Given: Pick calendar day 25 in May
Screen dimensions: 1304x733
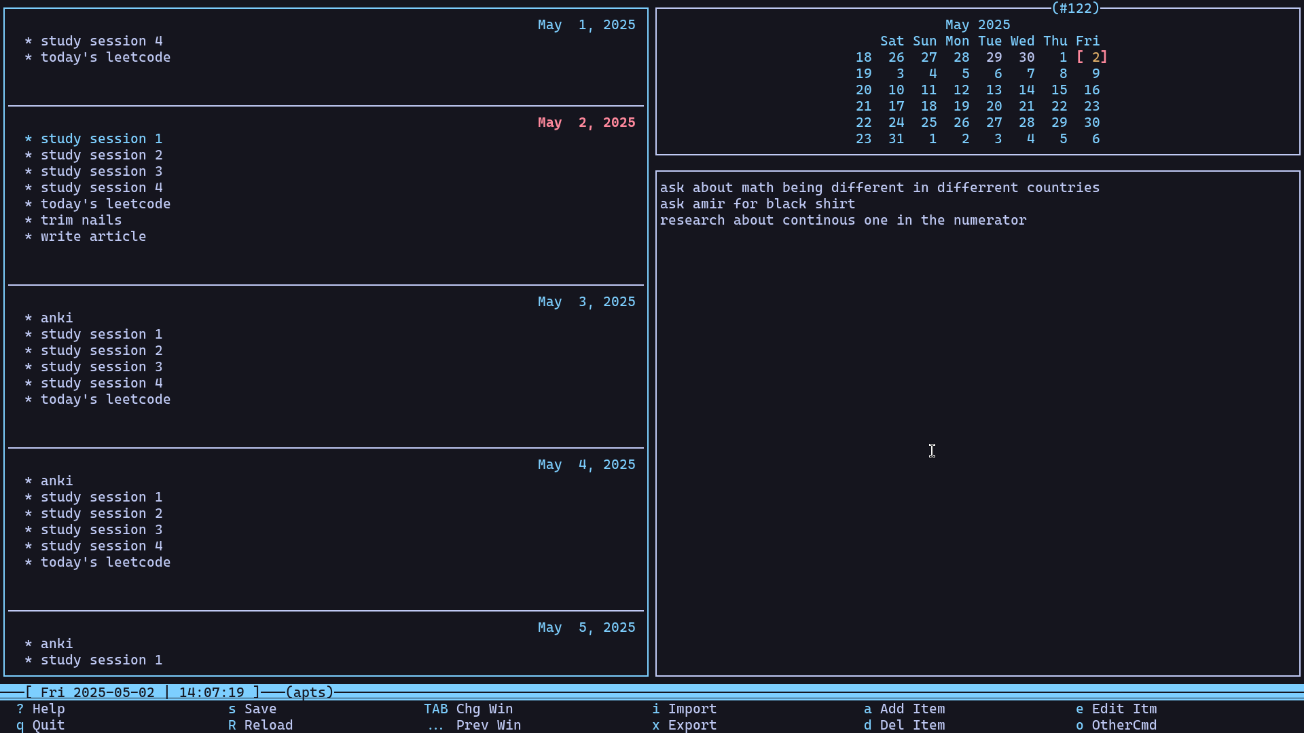Looking at the screenshot, I should coord(928,122).
